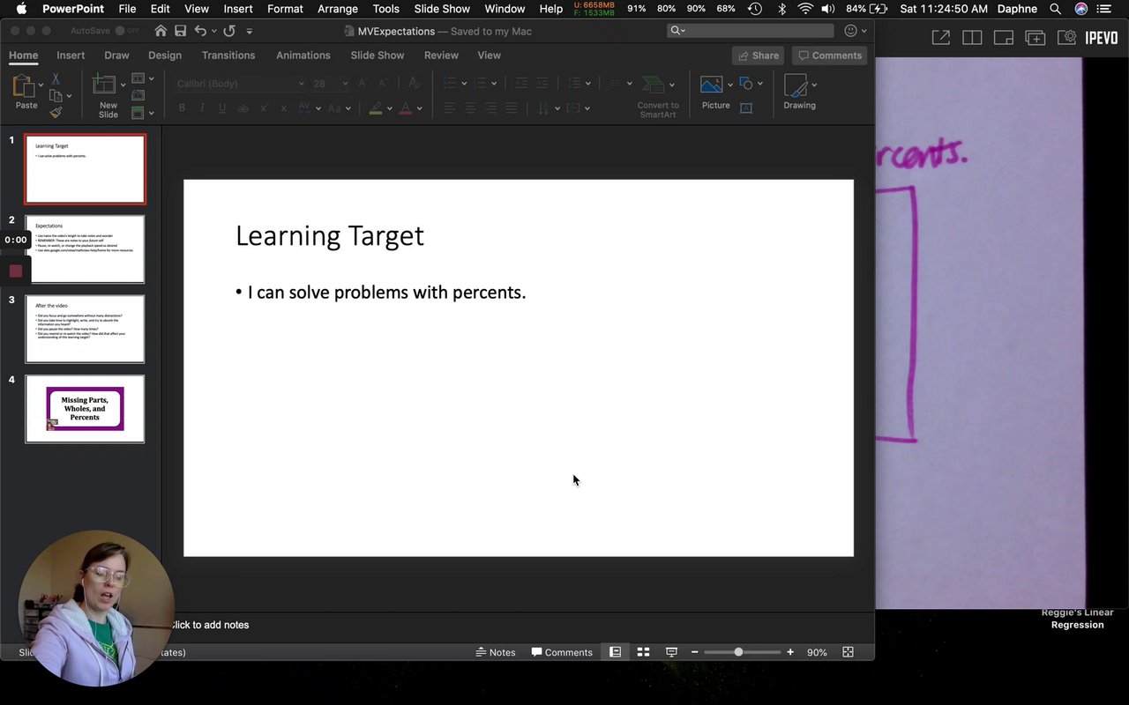1129x705 pixels.
Task: Open the font name dropdown
Action: coord(301,84)
